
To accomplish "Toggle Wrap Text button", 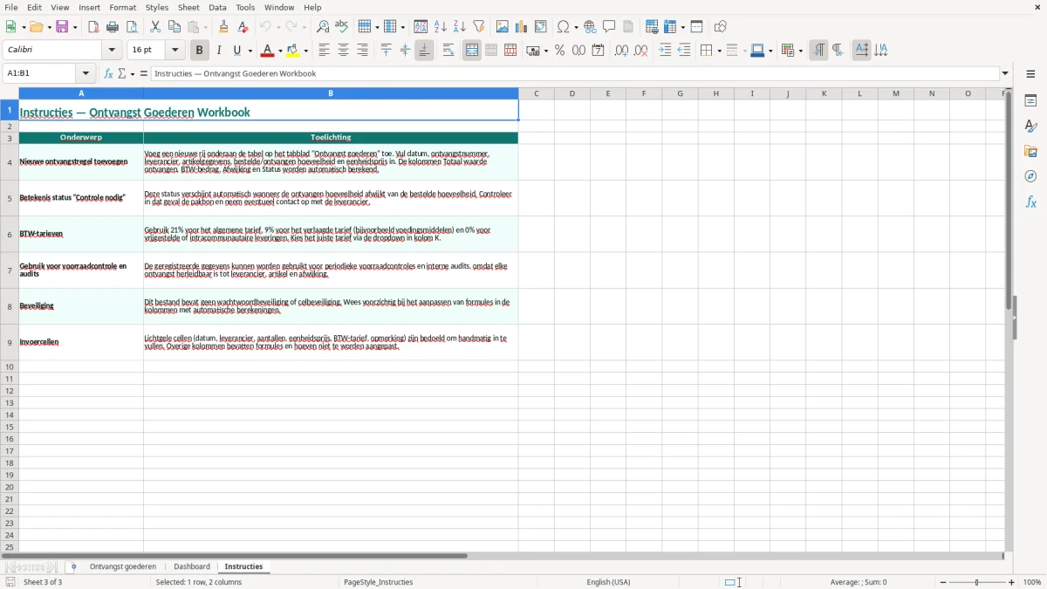I will (x=448, y=51).
